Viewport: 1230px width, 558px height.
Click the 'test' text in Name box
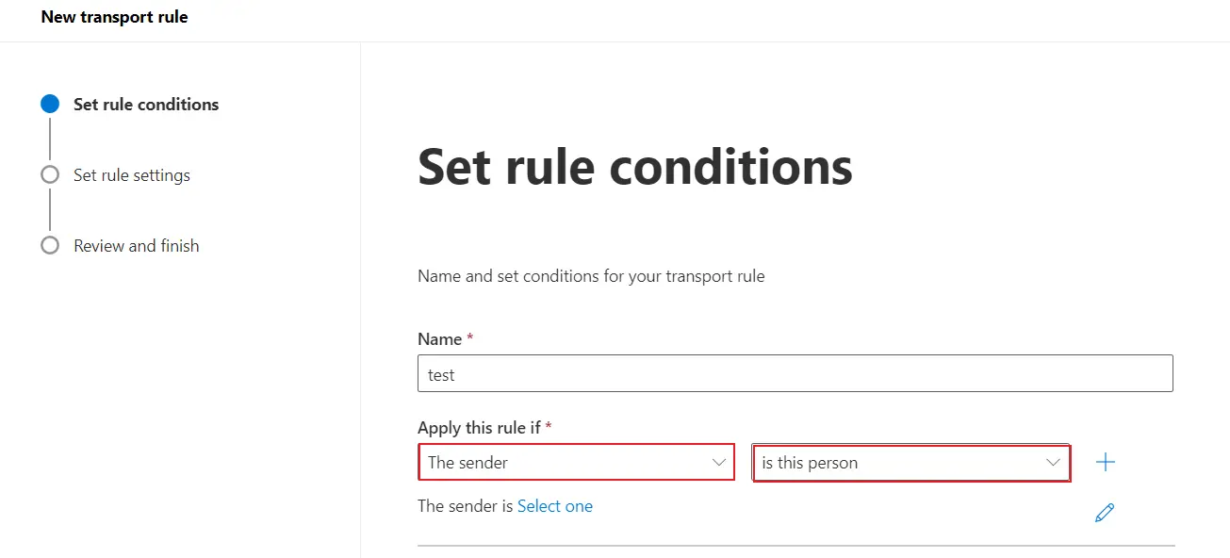tap(441, 373)
